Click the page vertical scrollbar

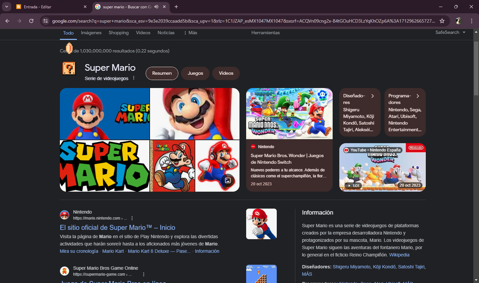click(476, 68)
